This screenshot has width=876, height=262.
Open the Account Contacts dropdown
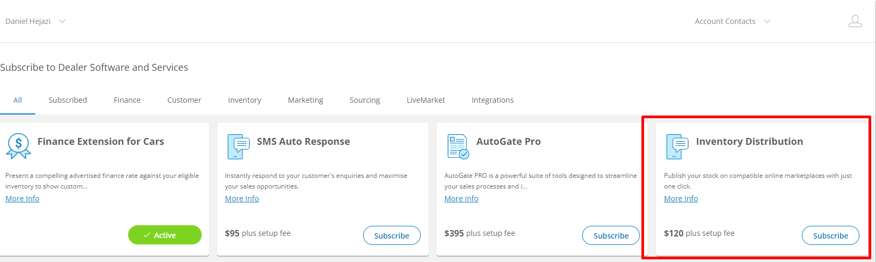click(x=732, y=21)
